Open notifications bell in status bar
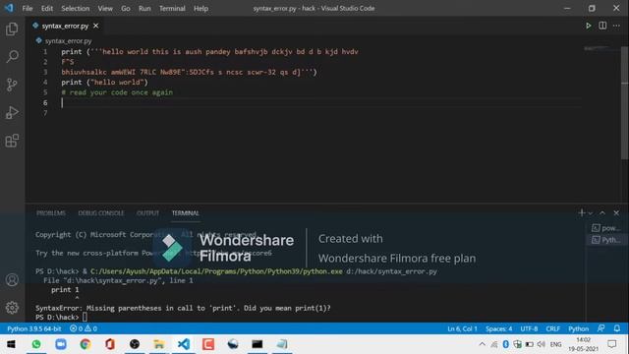Viewport: 629px width, 354px height. (617, 328)
